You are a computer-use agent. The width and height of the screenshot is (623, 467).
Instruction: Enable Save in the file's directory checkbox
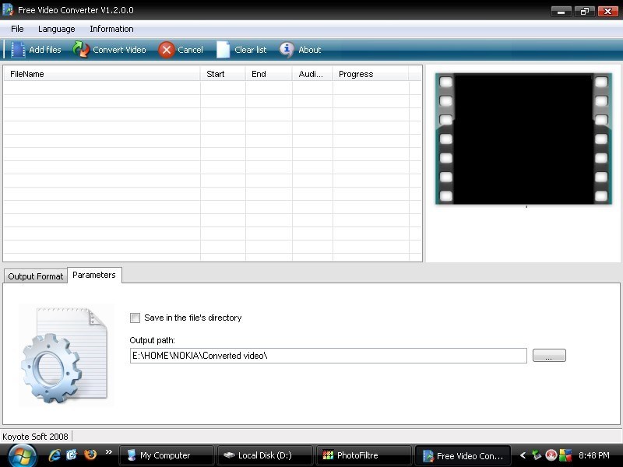tap(135, 318)
